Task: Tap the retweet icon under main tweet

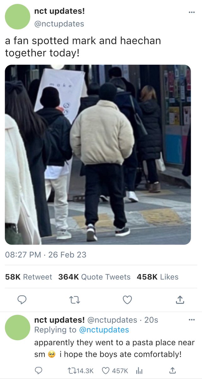Action: coord(74,300)
